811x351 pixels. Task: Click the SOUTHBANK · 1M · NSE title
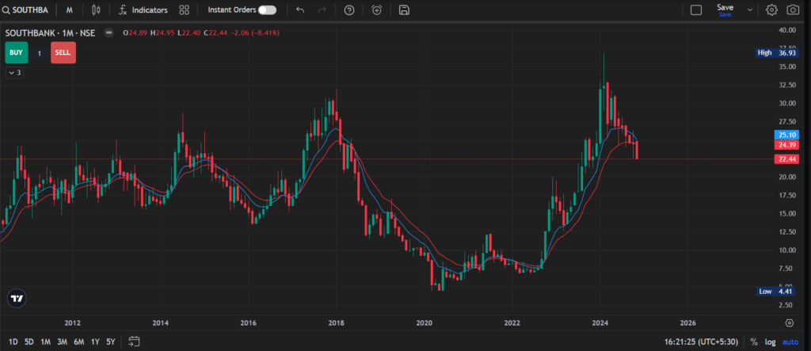click(50, 32)
